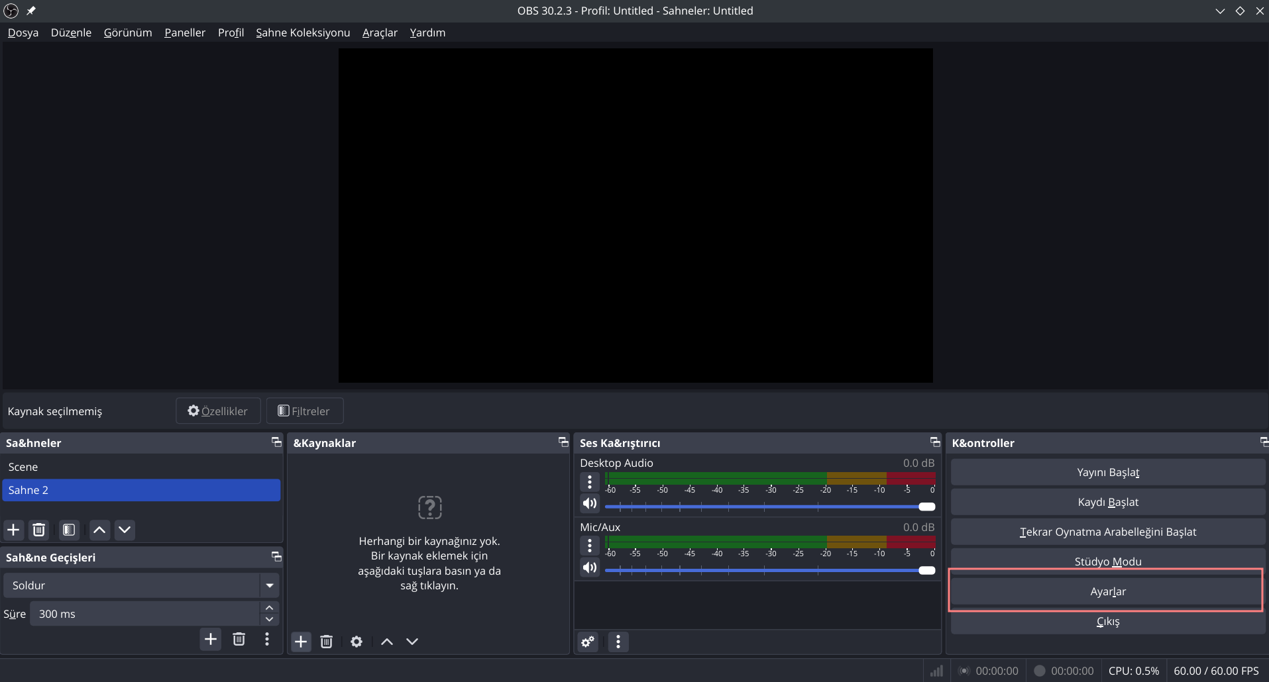The width and height of the screenshot is (1269, 682).
Task: Undock the Sahne Geçişleri panel
Action: point(276,557)
